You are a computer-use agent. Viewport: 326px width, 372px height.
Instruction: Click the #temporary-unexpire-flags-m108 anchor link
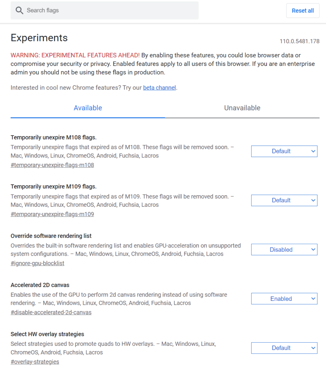(52, 165)
